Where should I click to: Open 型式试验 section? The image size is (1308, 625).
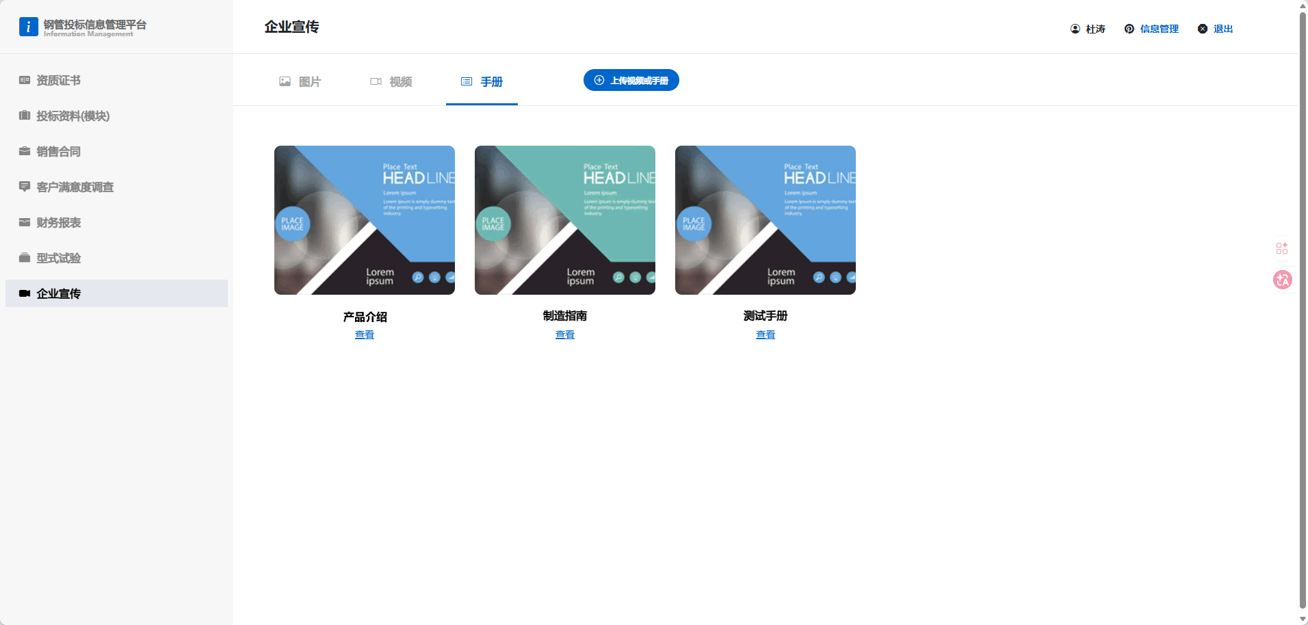[x=116, y=258]
